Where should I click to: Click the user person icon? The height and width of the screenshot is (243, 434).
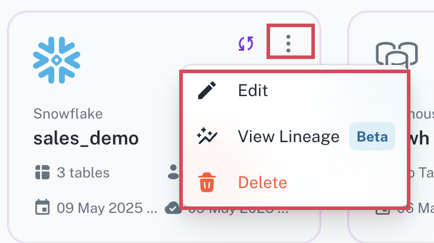174,172
